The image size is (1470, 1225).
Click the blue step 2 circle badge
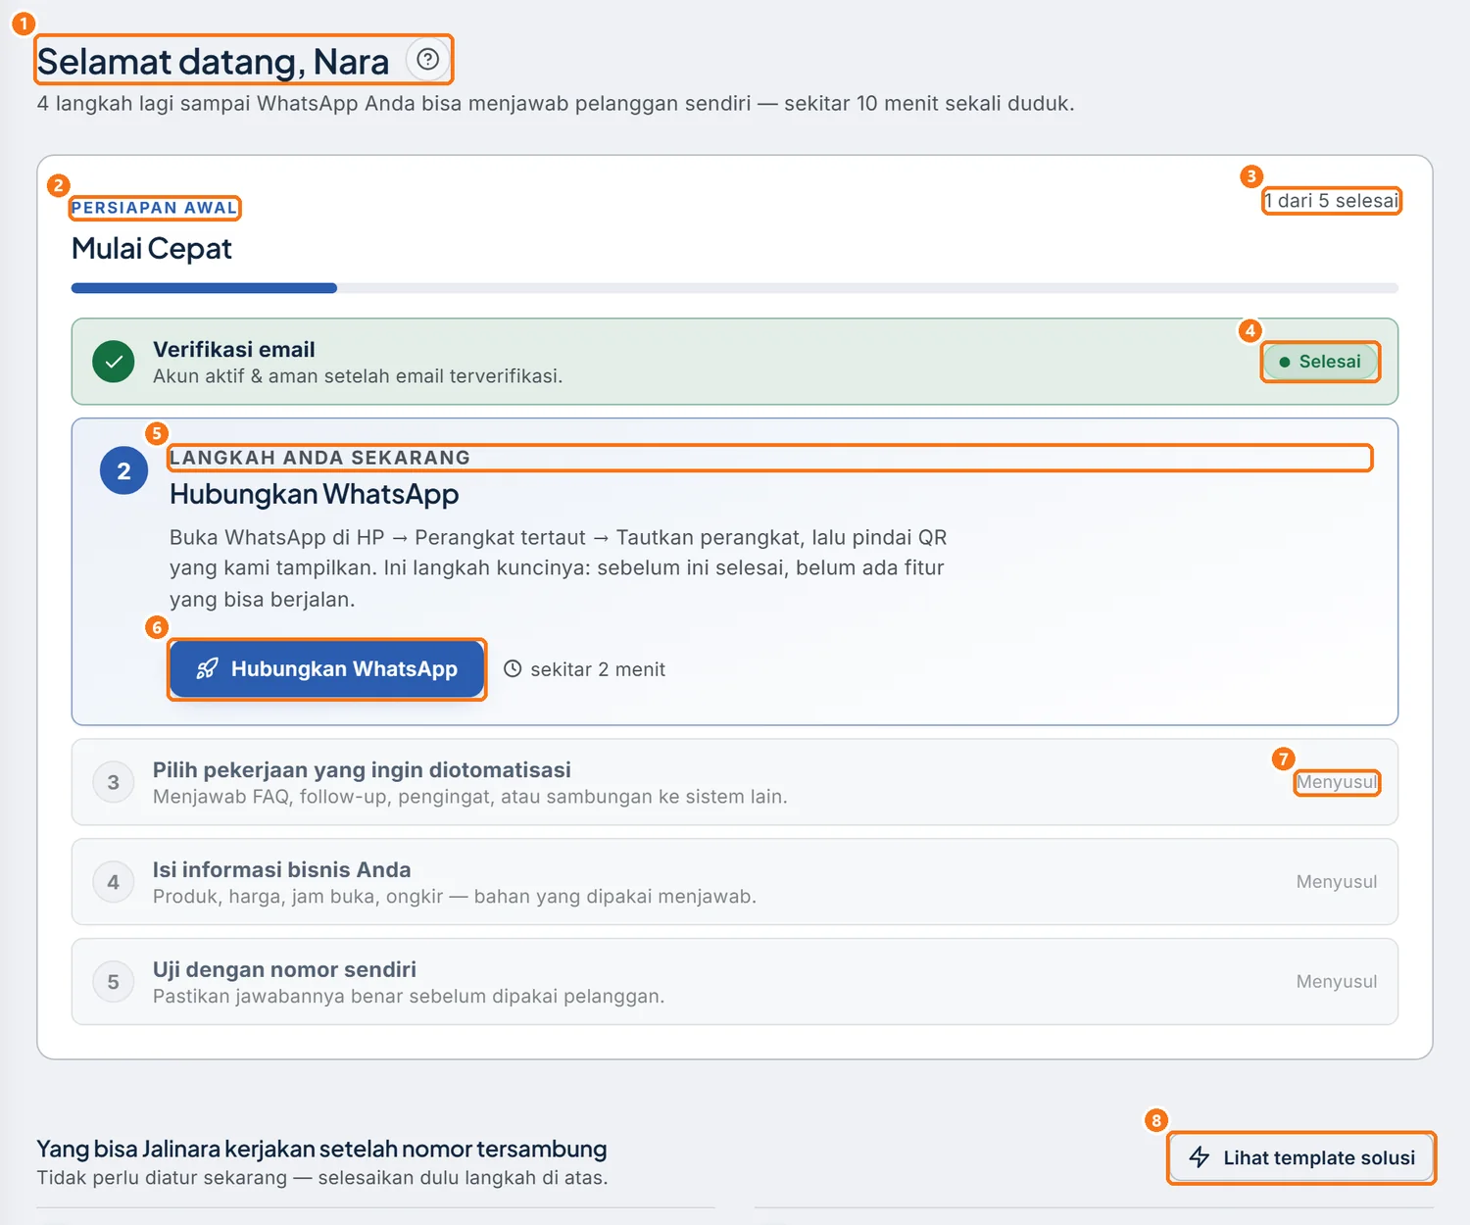click(123, 471)
